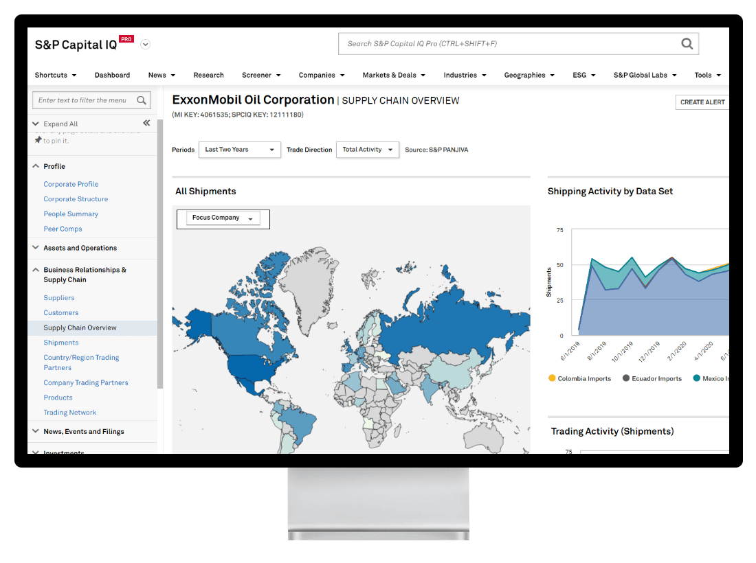
Task: Open the ESG menu
Action: click(x=584, y=75)
